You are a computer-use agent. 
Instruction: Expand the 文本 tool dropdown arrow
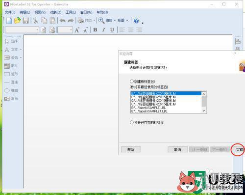tap(21, 50)
